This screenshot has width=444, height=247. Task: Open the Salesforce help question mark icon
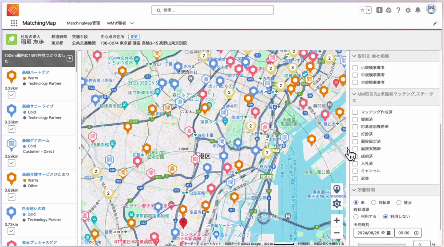398,10
